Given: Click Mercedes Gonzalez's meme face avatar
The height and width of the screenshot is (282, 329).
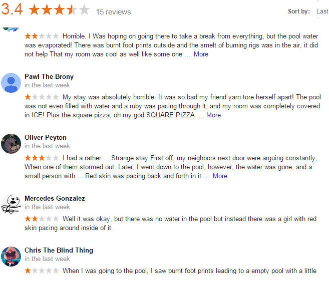Looking at the screenshot, I should (11, 205).
